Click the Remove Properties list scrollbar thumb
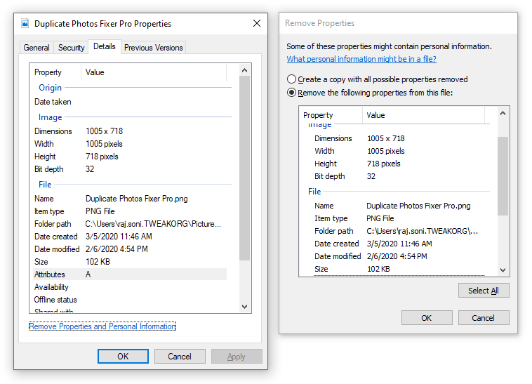 (503, 176)
